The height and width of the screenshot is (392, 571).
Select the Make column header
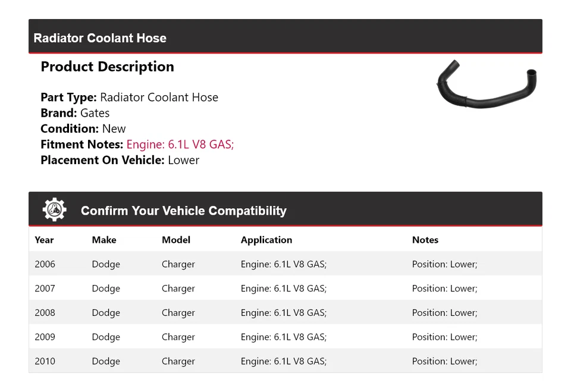tap(104, 240)
